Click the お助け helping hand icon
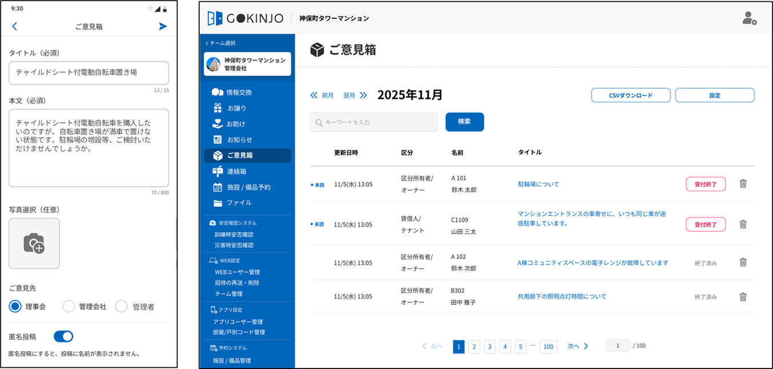The image size is (773, 369). pos(218,124)
